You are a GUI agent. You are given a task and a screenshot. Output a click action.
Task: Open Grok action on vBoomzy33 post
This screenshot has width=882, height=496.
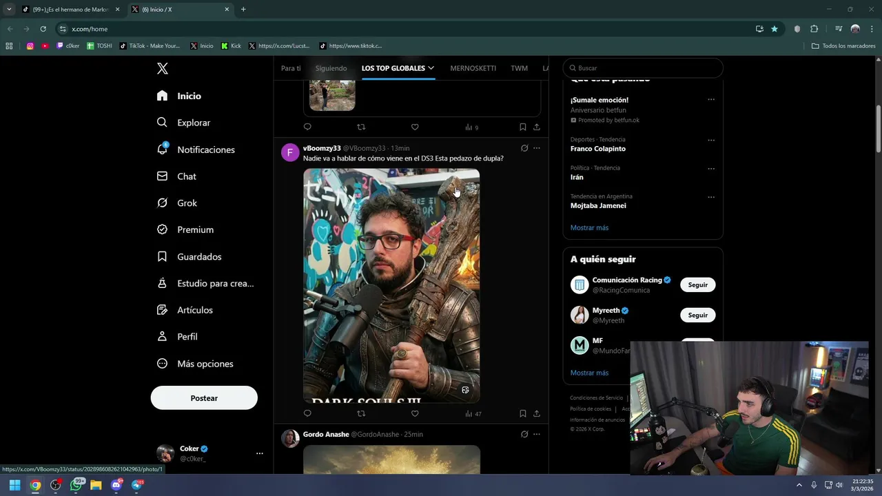click(x=524, y=148)
